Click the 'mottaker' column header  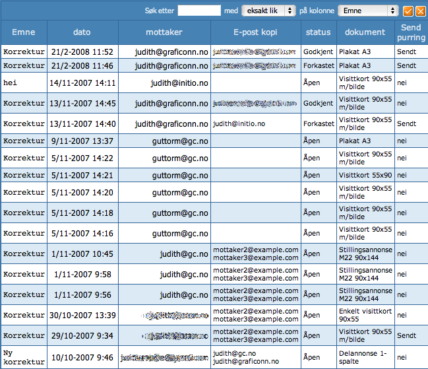pos(164,32)
